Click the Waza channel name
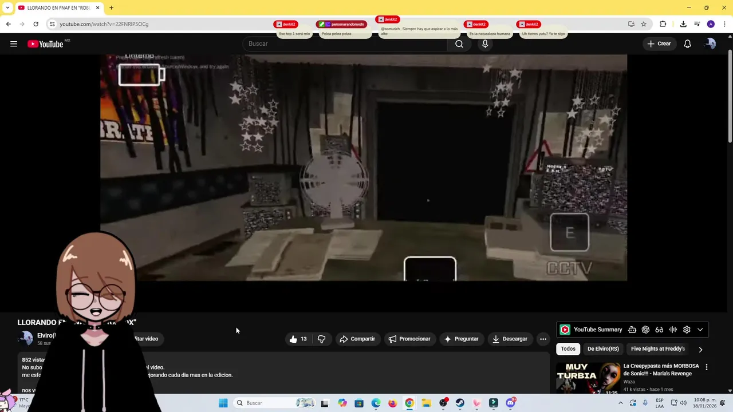 click(629, 382)
